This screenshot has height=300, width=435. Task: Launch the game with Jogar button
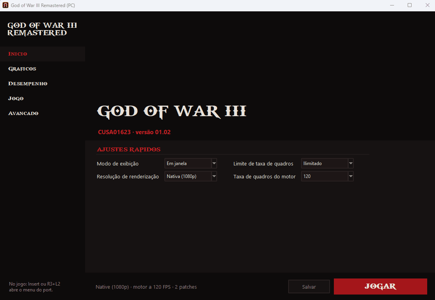[x=380, y=286]
